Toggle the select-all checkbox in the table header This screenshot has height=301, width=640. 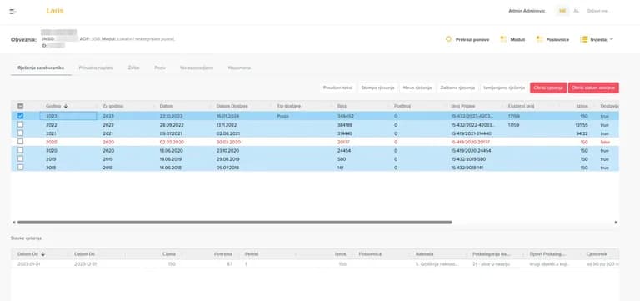pyautogui.click(x=20, y=106)
